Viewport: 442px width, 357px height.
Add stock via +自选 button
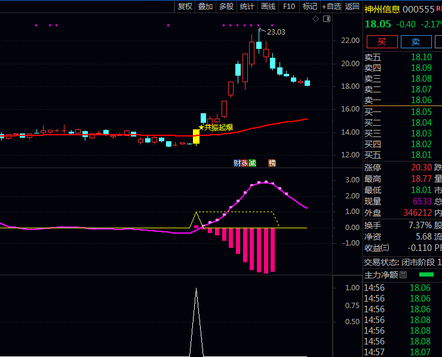pos(331,6)
